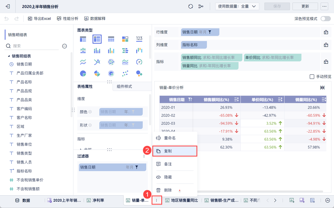Open the data relationship view icon

tap(201, 6)
